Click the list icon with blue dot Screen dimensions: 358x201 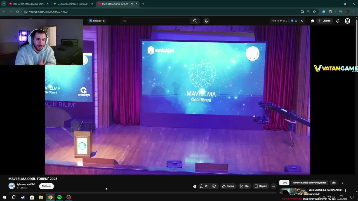[296, 21]
